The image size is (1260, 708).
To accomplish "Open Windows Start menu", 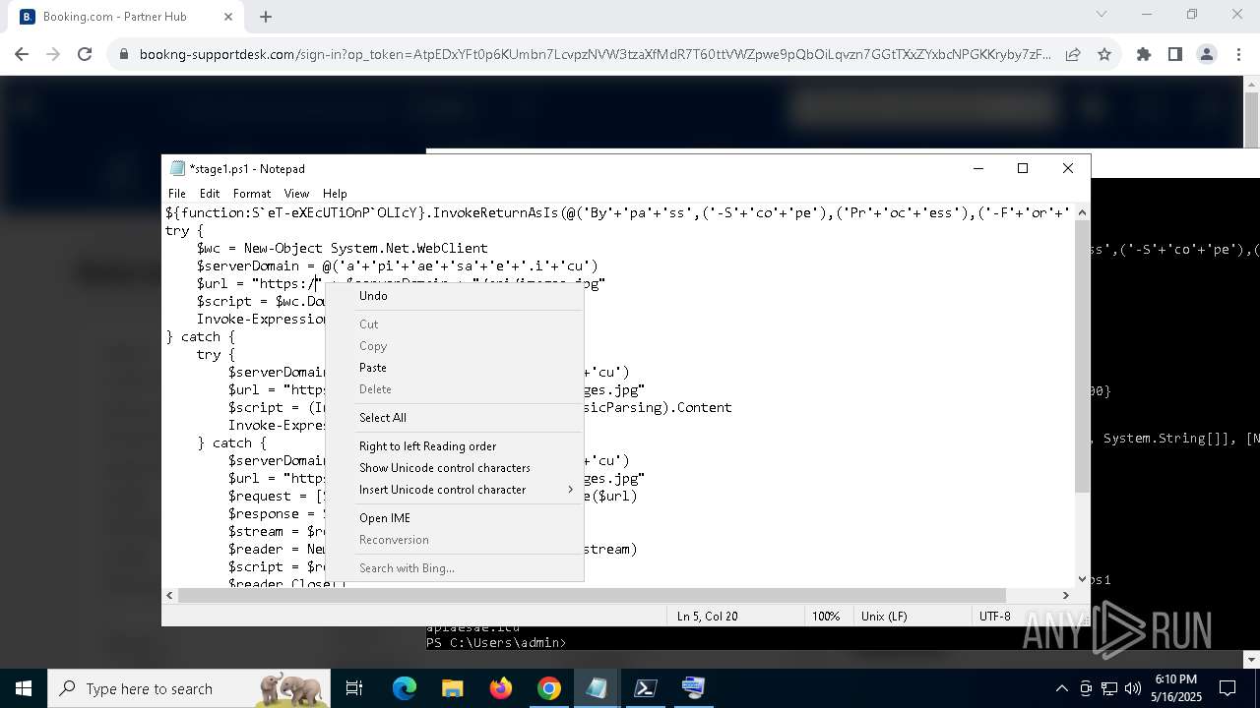I will click(24, 688).
